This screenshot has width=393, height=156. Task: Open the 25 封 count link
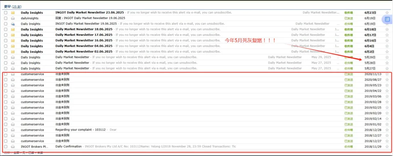point(17,6)
